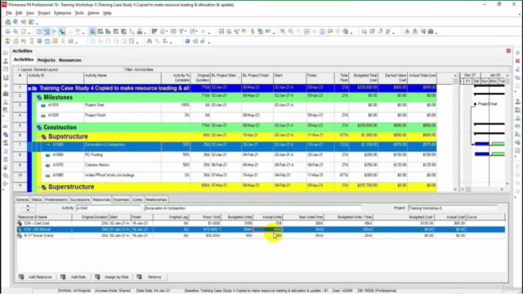Viewport: 523px width, 294px height.
Task: Click the Print Preview magnifier toolbar icon
Action: click(16, 32)
